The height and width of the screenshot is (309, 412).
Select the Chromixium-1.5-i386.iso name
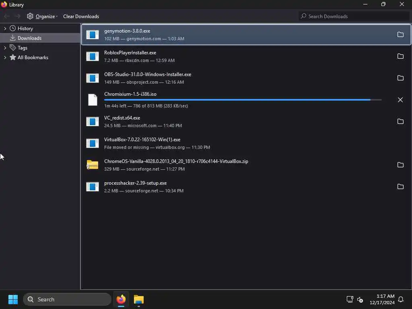[x=130, y=94]
